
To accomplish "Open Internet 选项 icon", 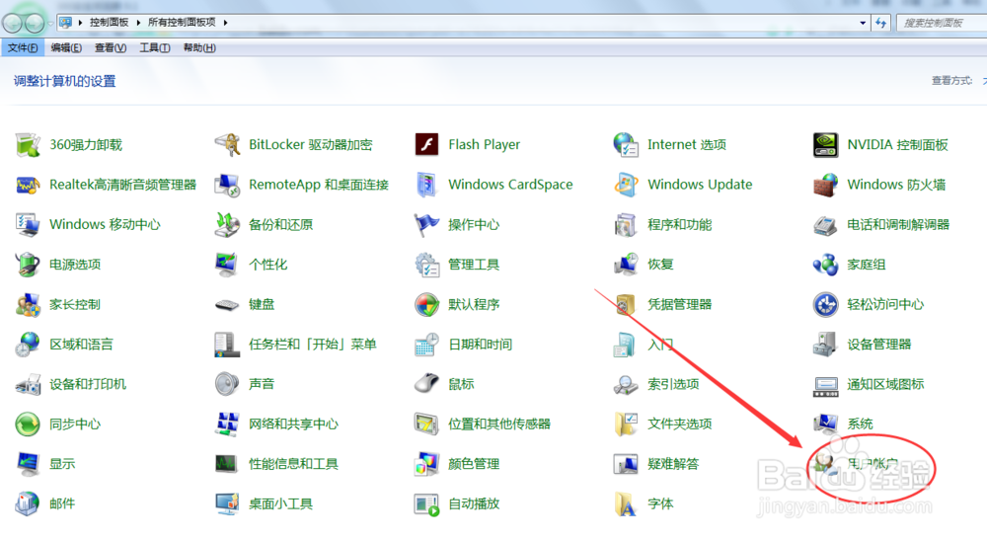I will pos(627,145).
